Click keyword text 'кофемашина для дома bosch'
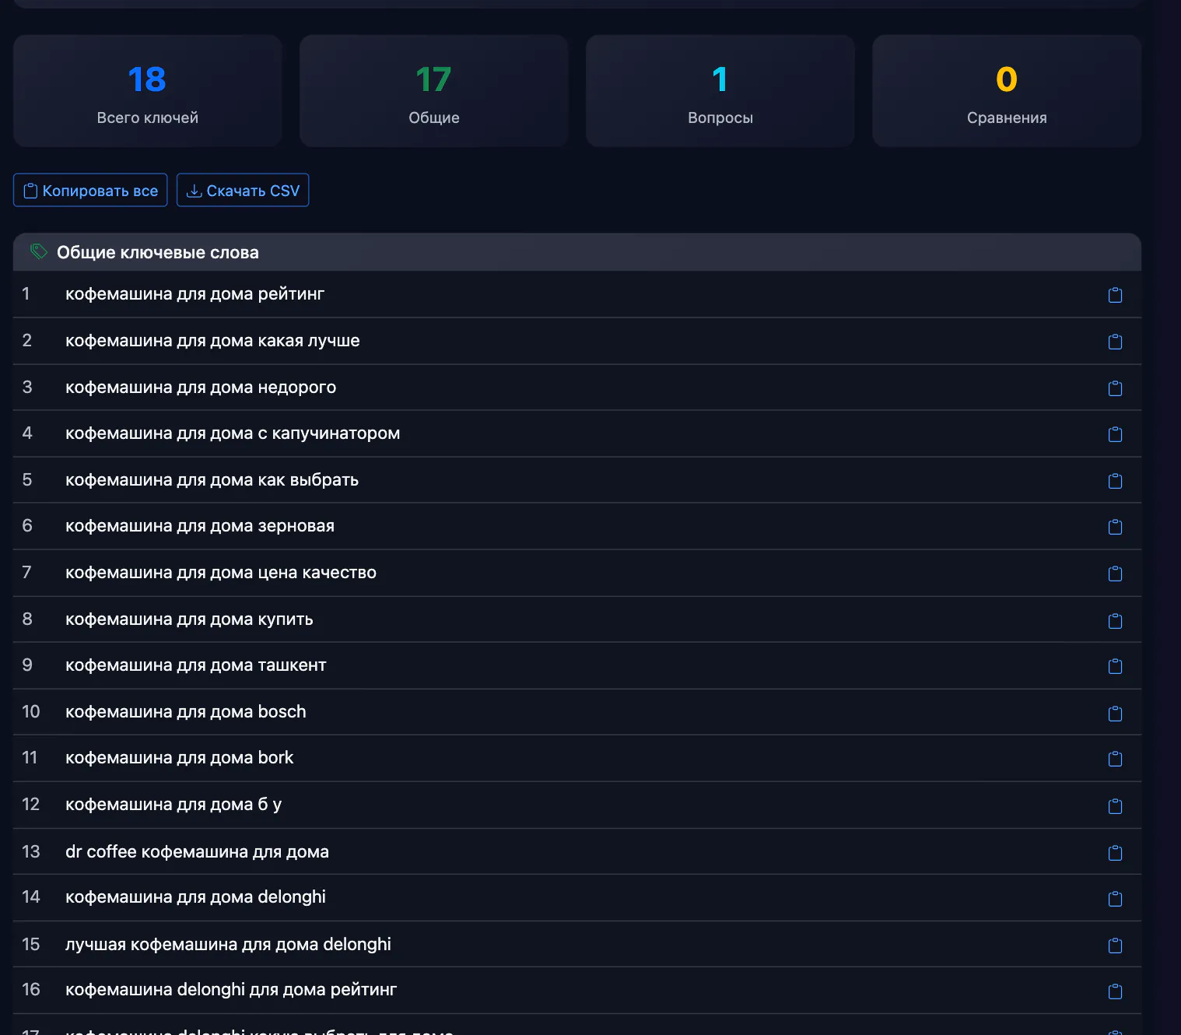The width and height of the screenshot is (1181, 1035). coord(186,712)
